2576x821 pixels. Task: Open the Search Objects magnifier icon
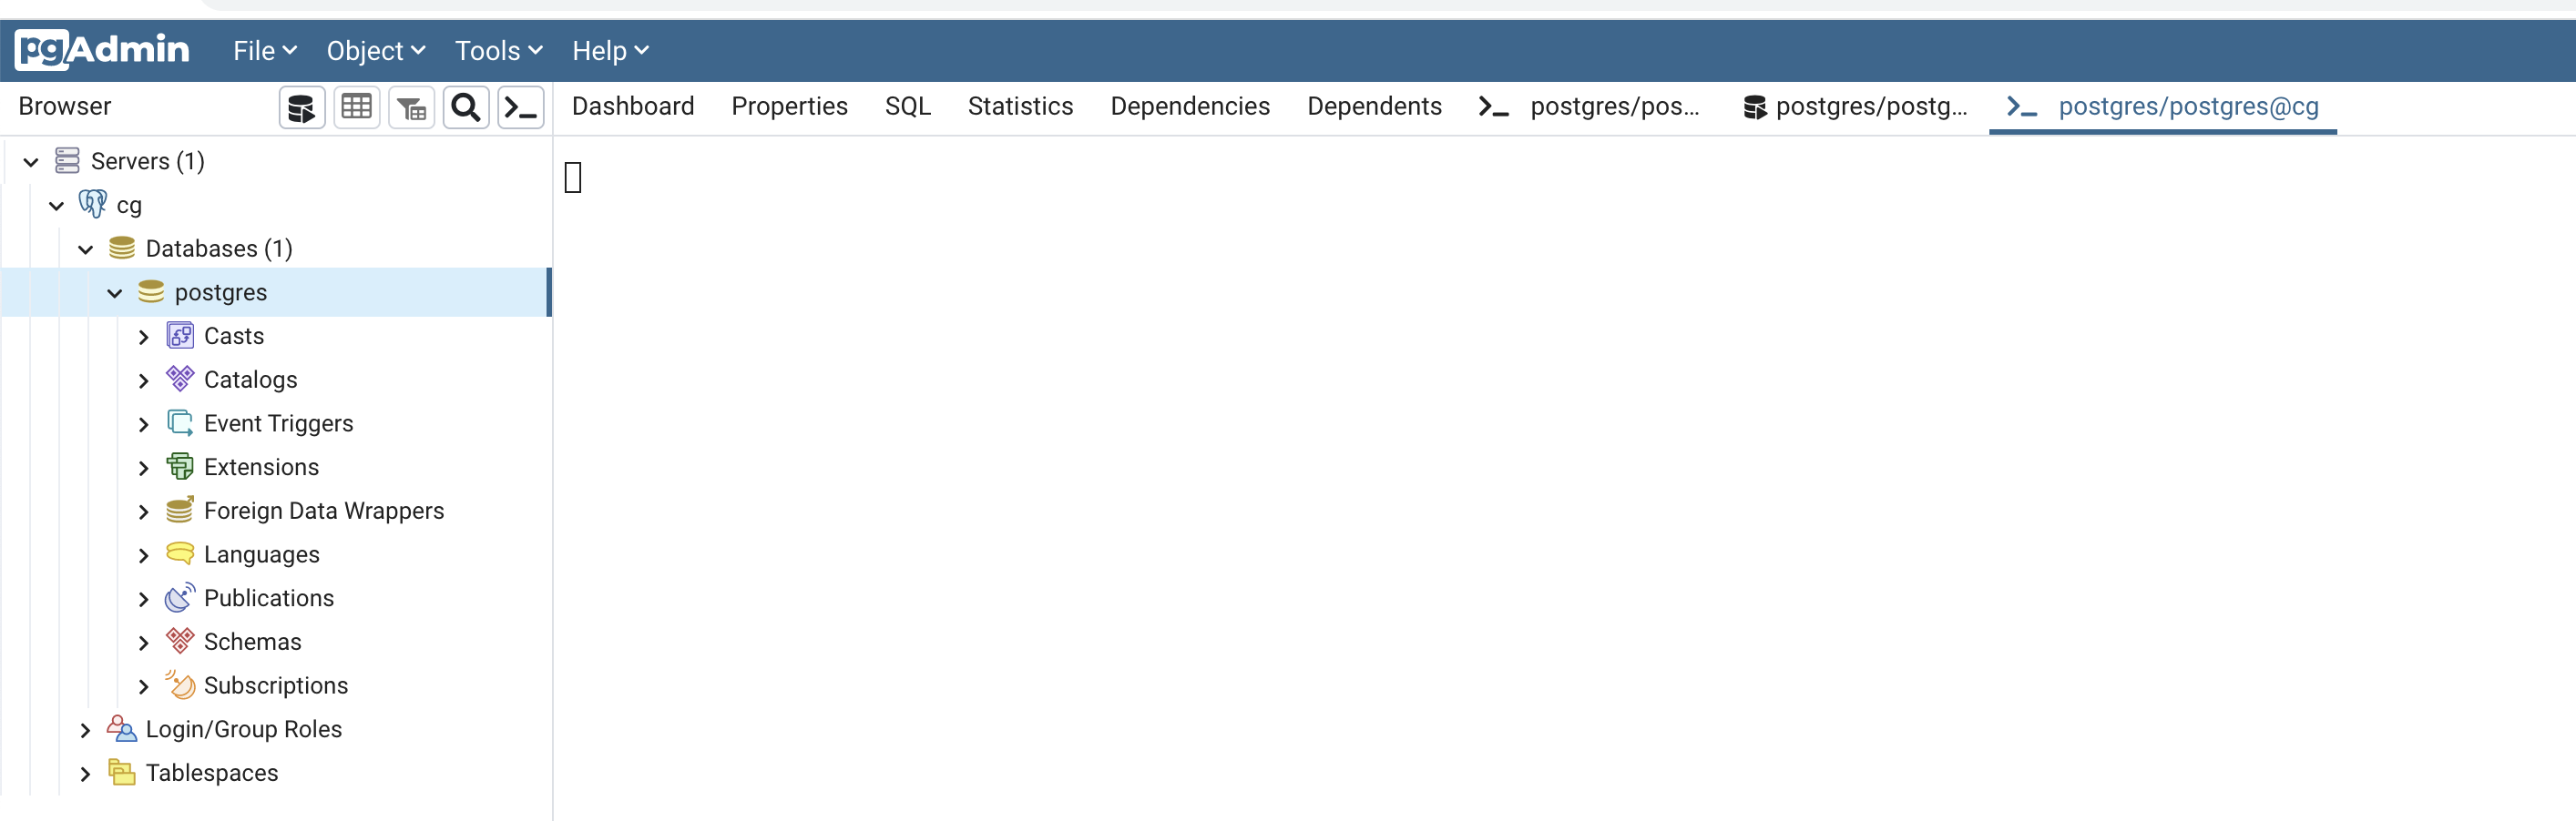466,106
